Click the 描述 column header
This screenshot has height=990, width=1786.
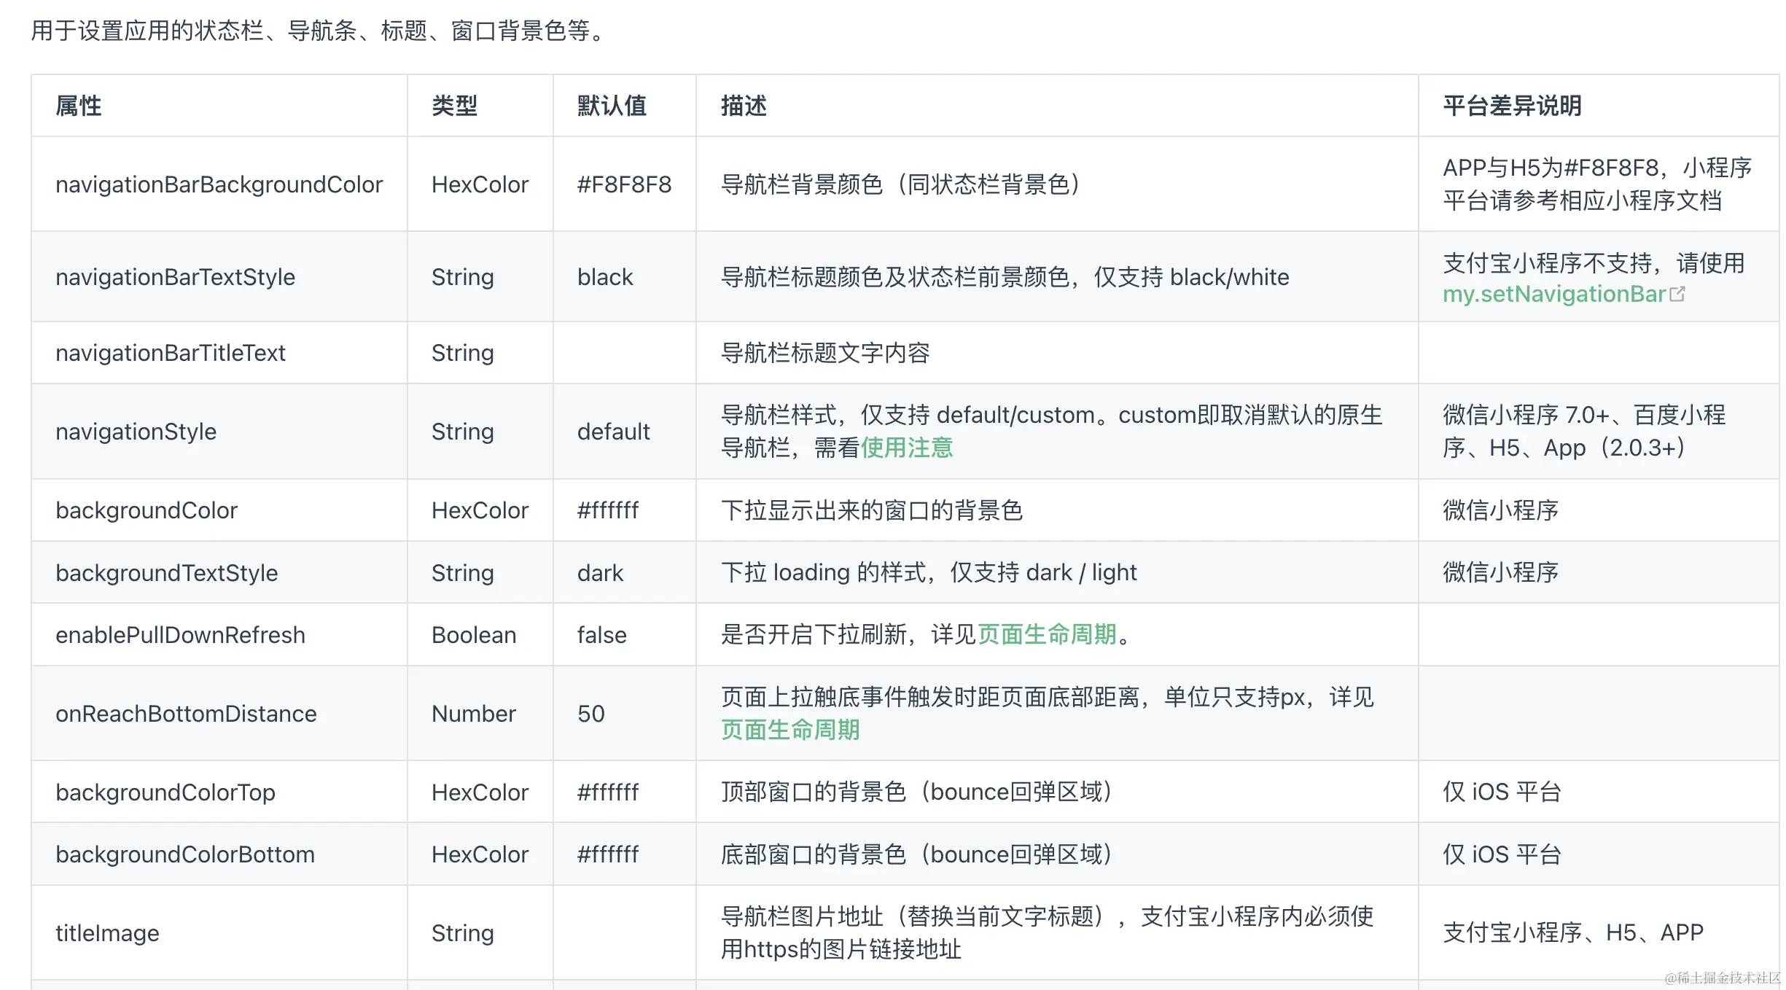[744, 106]
